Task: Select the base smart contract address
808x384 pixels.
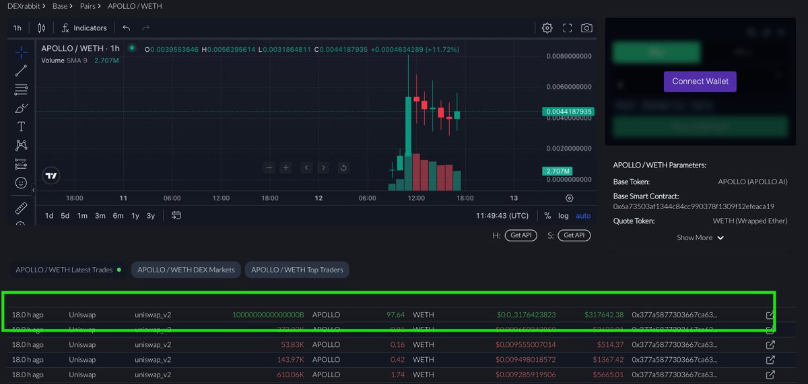Action: (x=694, y=206)
